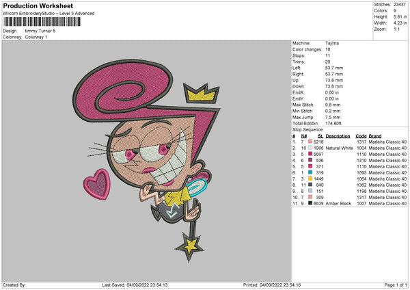Viewport: 410px width, 290px height.
Task: Click the Left value 53.7 mm
Action: 334,68
